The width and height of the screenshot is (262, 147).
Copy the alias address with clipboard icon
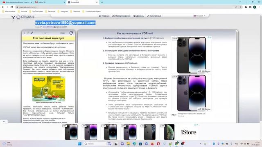[66, 27]
